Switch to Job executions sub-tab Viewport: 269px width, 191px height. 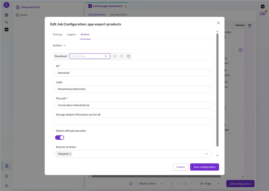pos(119,15)
